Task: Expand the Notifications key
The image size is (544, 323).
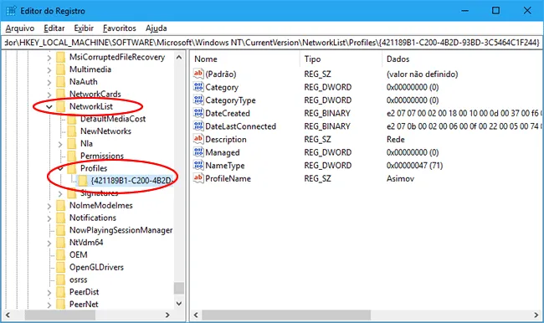Action: pyautogui.click(x=49, y=218)
